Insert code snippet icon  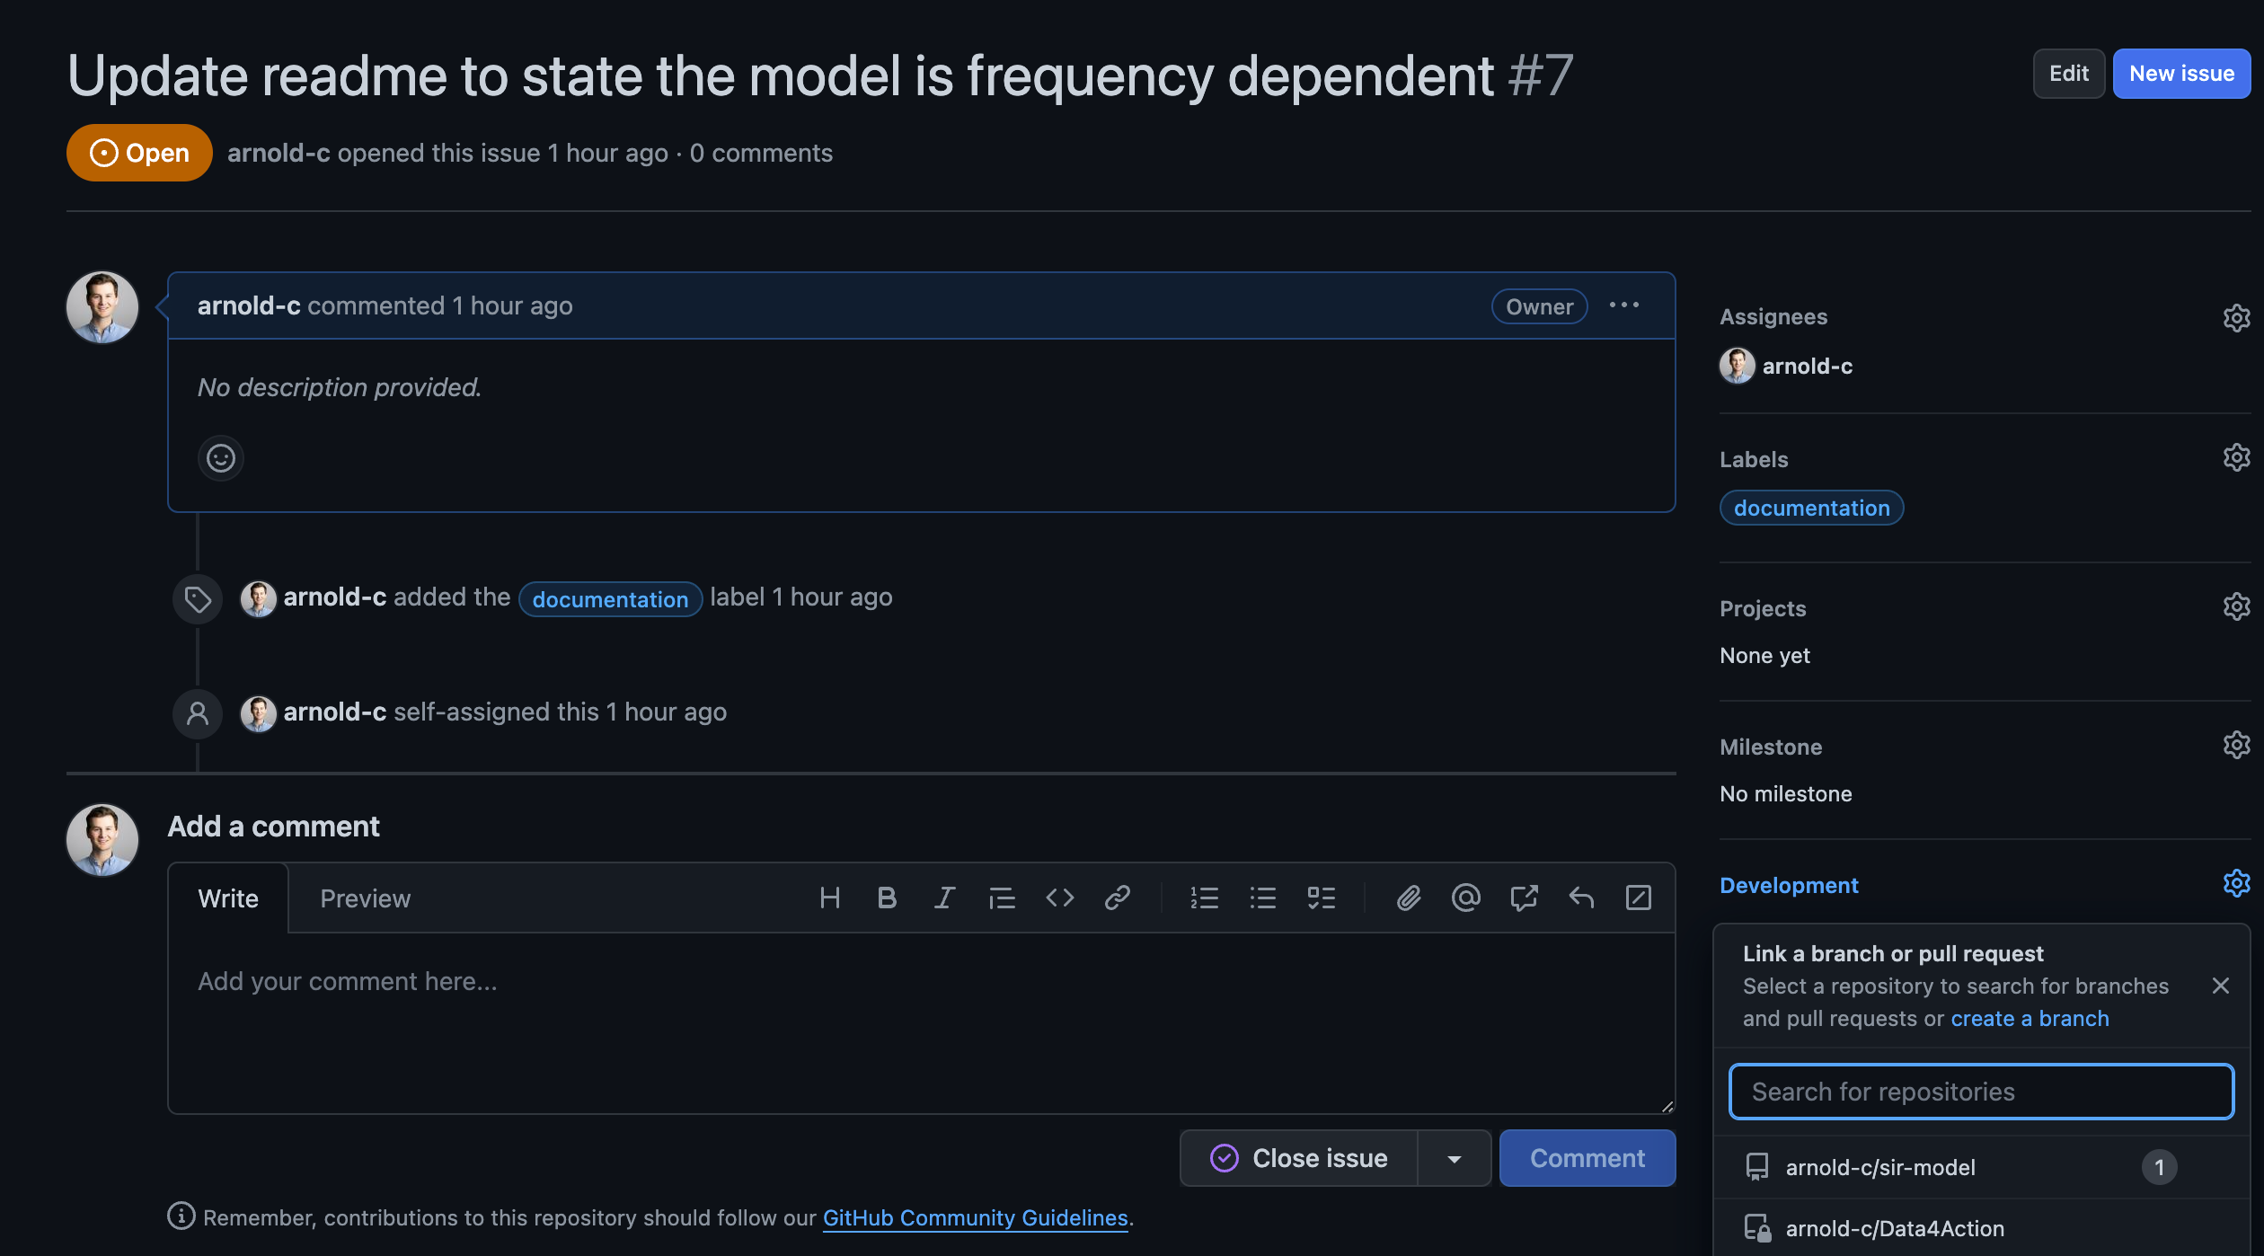pos(1060,898)
